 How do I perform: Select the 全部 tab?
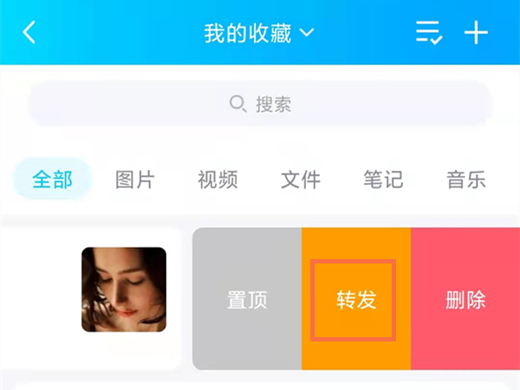click(52, 180)
